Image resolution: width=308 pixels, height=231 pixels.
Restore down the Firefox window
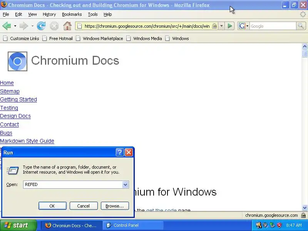click(x=294, y=5)
